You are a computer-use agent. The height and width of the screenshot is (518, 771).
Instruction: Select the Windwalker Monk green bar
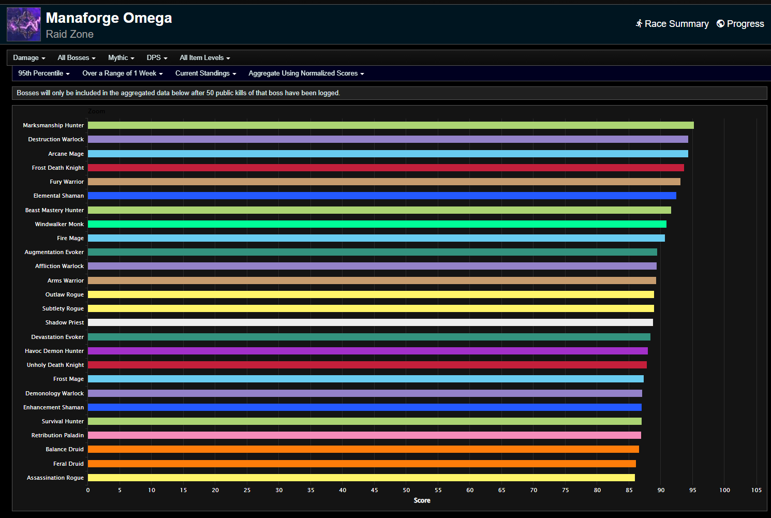point(377,224)
